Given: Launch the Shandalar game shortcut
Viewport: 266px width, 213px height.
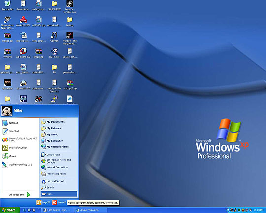Looking at the screenshot, I should click(x=7, y=85).
